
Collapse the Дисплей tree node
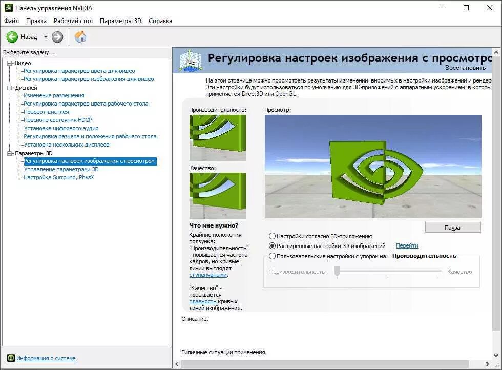tap(10, 88)
